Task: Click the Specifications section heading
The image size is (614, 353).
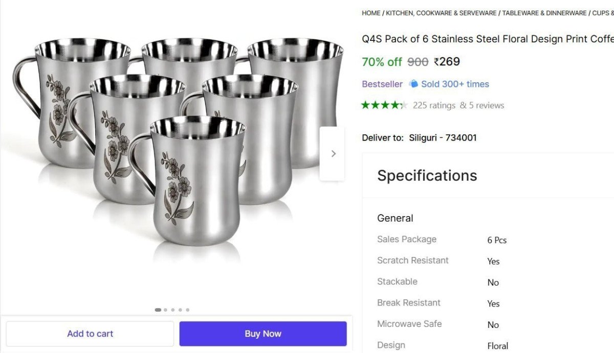Action: click(x=427, y=176)
